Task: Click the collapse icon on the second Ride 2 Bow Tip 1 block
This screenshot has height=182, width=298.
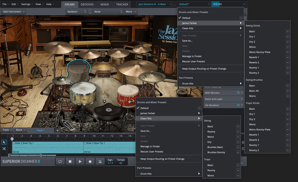Action: [x=85, y=143]
